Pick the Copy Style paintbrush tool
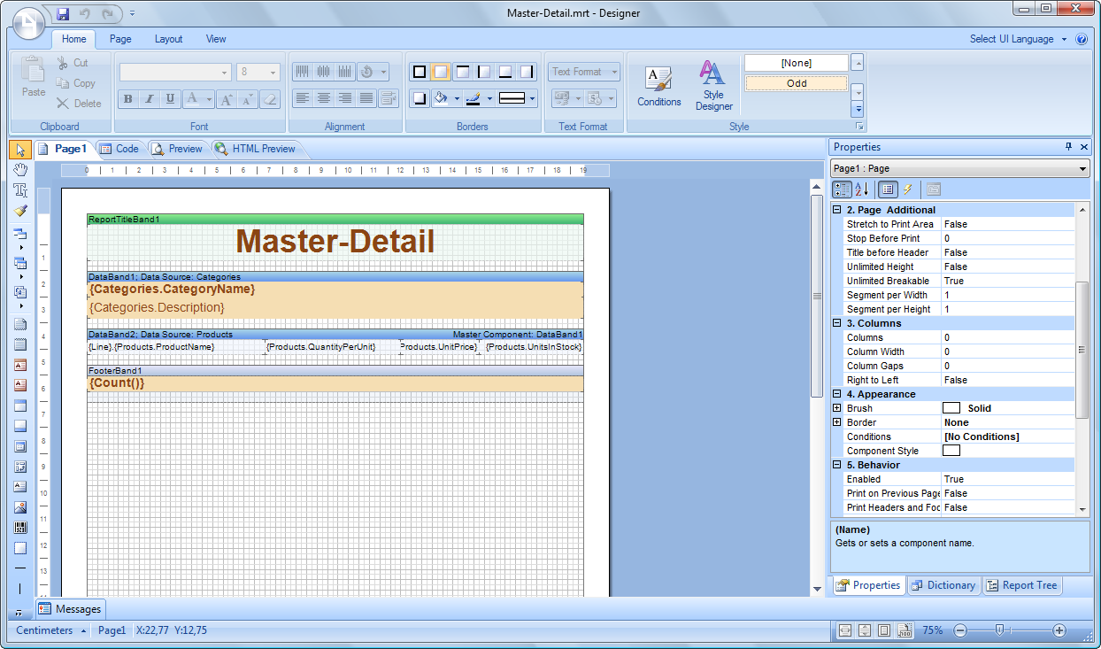 [20, 211]
